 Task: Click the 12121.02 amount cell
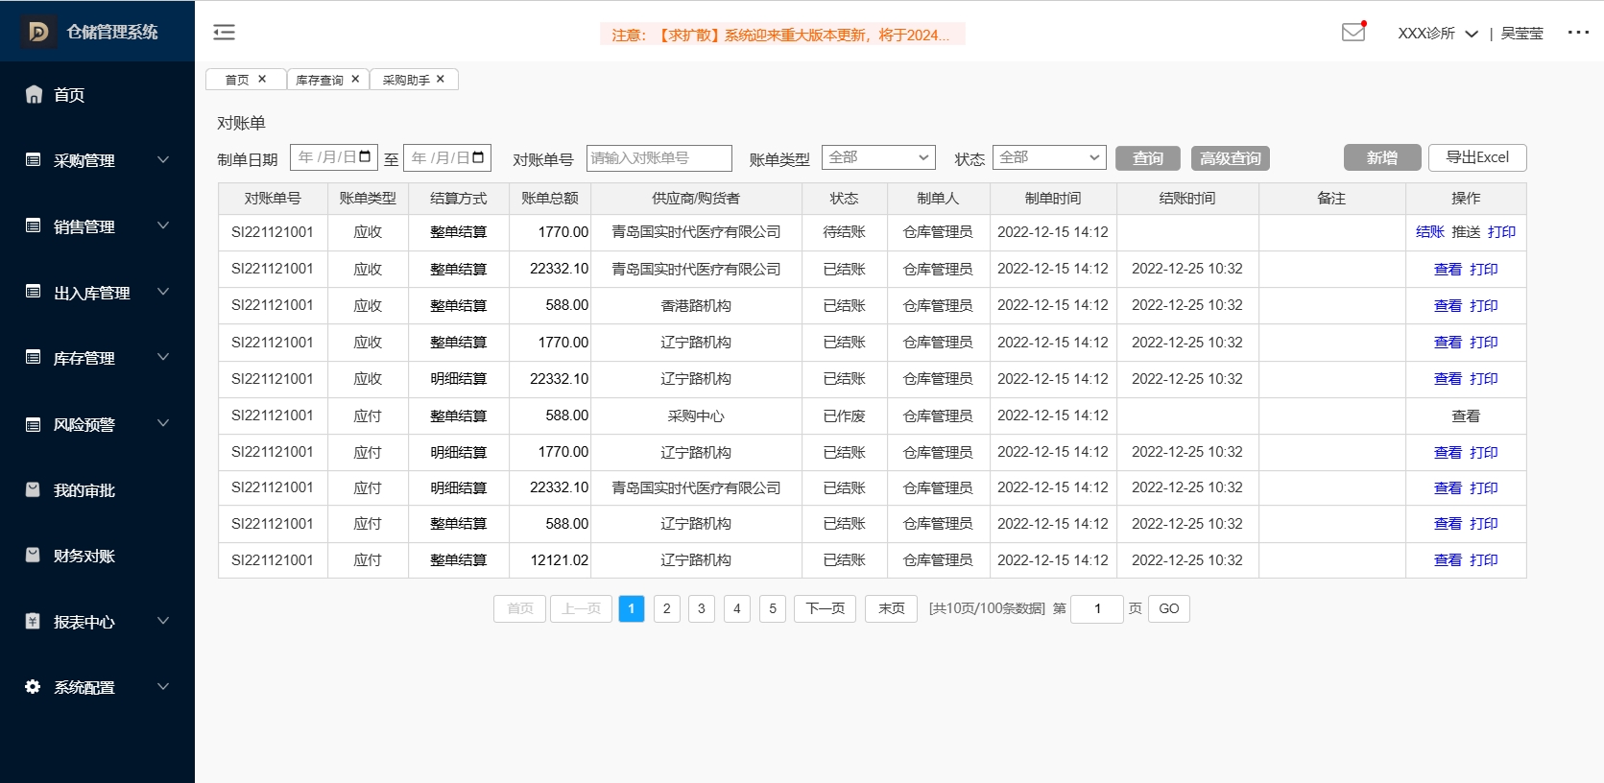550,559
